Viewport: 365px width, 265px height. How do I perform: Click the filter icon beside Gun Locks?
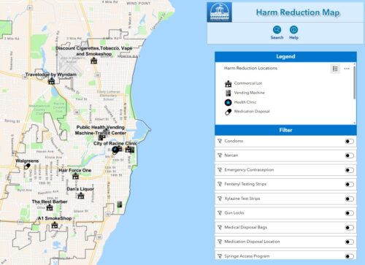(220, 213)
